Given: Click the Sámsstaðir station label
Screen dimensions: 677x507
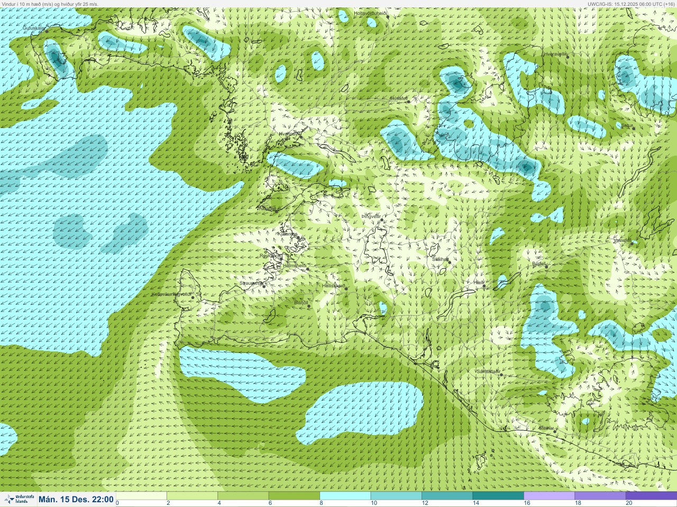Looking at the screenshot, I should click(x=488, y=372).
